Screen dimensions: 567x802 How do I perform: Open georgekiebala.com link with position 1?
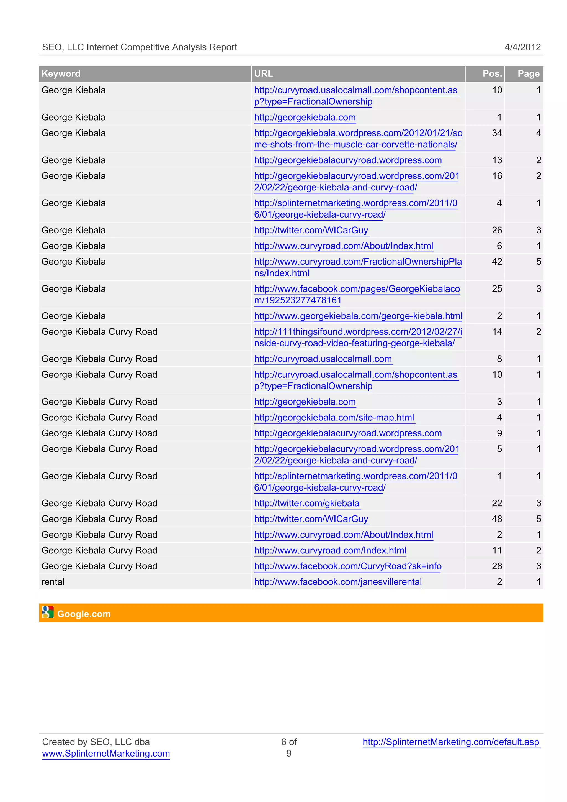coord(305,118)
